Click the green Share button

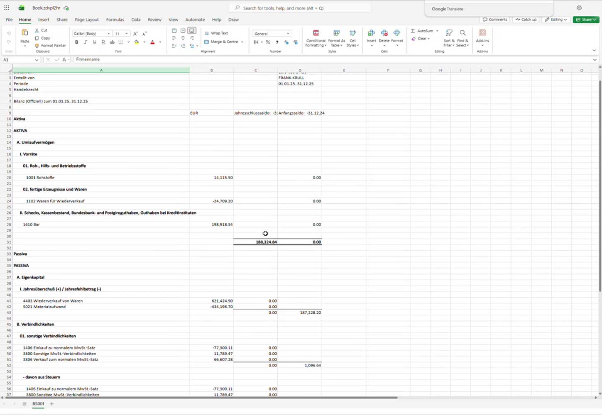586,20
